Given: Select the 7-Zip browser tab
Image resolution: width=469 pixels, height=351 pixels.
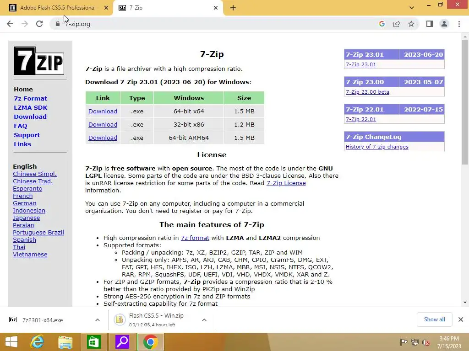Looking at the screenshot, I should 168,8.
